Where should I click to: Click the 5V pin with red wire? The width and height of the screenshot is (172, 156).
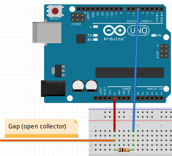click(114, 98)
